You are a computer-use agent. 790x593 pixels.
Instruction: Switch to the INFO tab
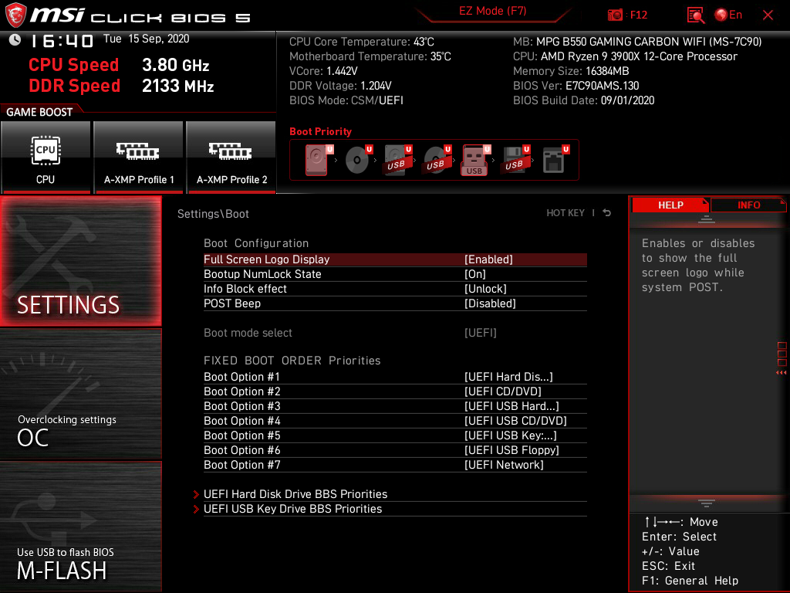(748, 205)
